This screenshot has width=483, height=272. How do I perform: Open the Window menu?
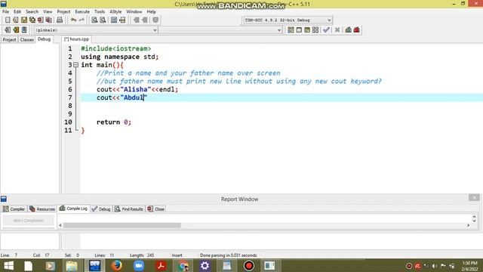pyautogui.click(x=134, y=12)
